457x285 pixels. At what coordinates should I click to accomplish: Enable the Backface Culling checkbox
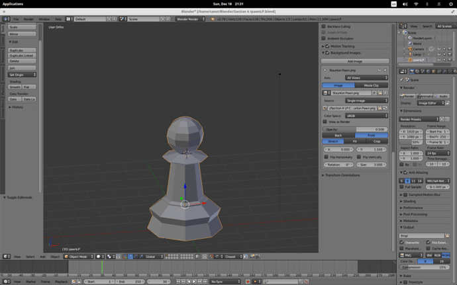tap(324, 26)
